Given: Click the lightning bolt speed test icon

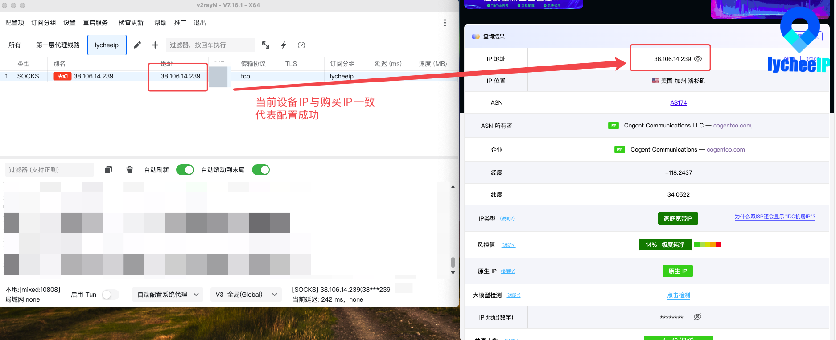Looking at the screenshot, I should tap(284, 45).
